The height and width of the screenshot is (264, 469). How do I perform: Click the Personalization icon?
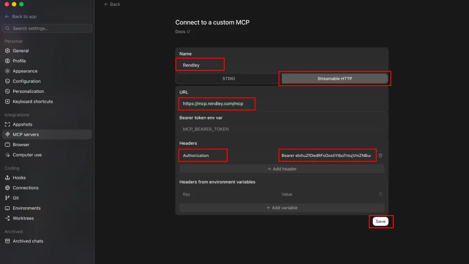coord(7,91)
